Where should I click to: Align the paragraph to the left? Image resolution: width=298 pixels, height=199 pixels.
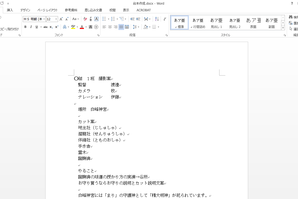(x=104, y=27)
